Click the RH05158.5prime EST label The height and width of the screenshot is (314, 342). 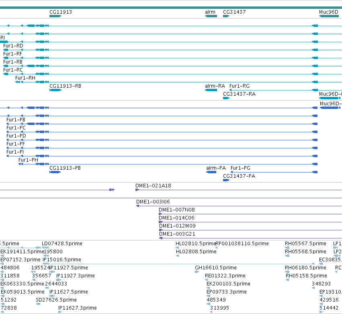click(x=307, y=276)
